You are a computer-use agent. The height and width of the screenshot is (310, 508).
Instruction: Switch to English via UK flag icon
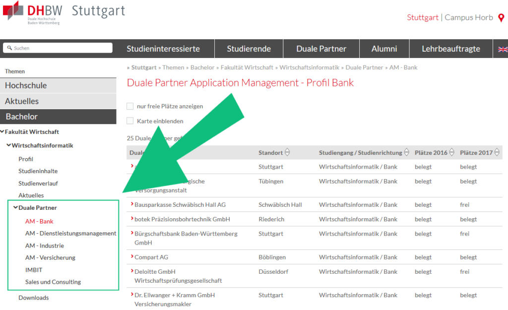tap(503, 49)
